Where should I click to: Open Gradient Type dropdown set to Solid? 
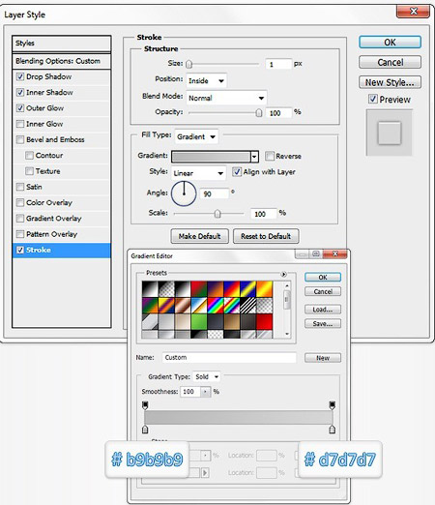pos(207,376)
